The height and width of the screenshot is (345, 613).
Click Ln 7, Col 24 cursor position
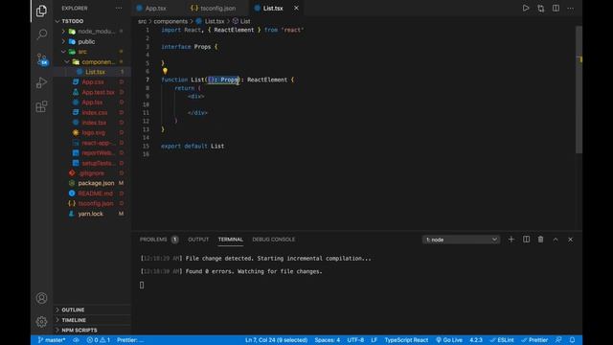276,340
